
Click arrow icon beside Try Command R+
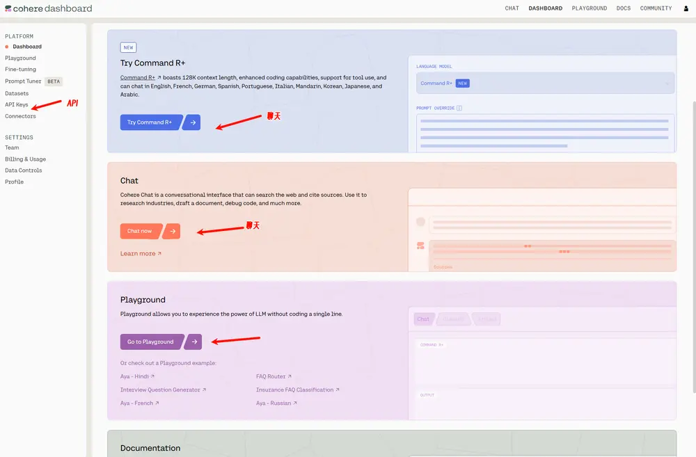pyautogui.click(x=193, y=122)
